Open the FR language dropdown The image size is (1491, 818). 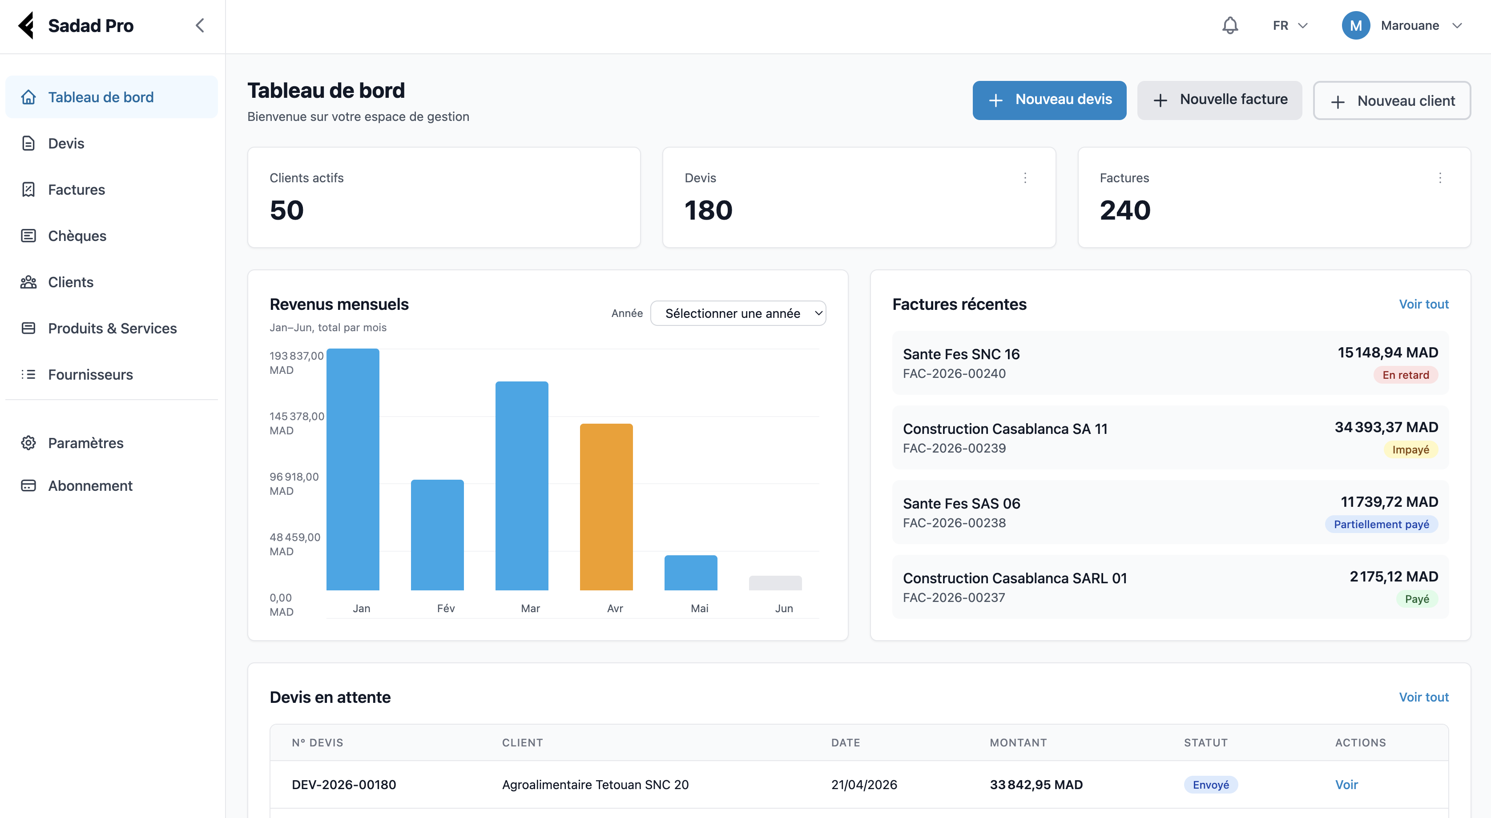[x=1290, y=25]
